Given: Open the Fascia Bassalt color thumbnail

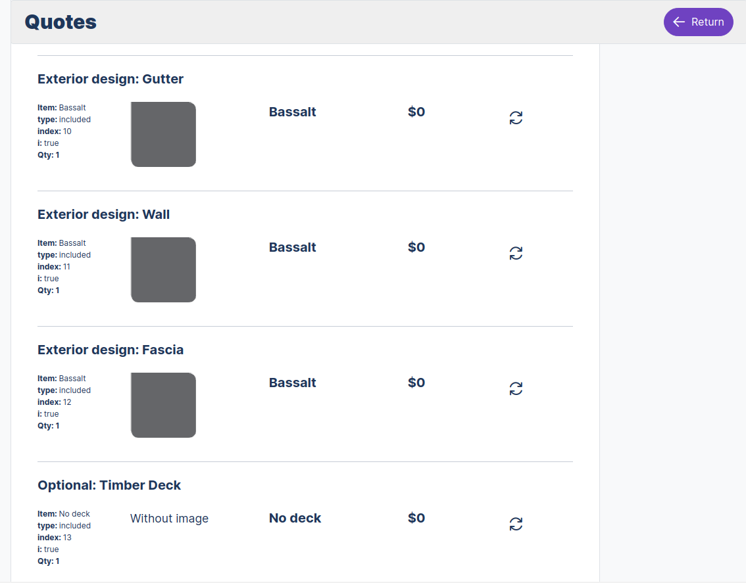Looking at the screenshot, I should click(163, 405).
